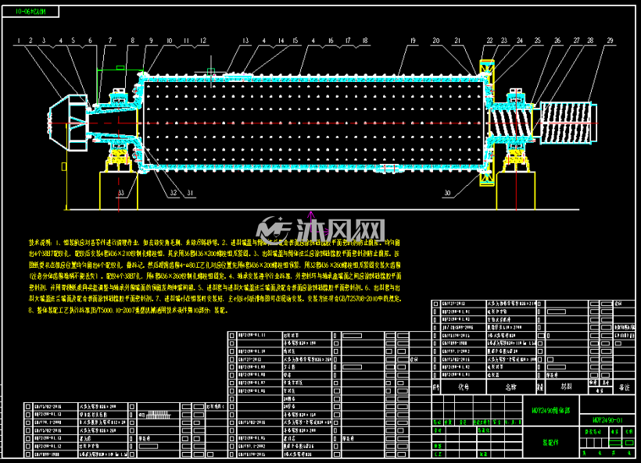Click the 代号 column header

pos(464,387)
